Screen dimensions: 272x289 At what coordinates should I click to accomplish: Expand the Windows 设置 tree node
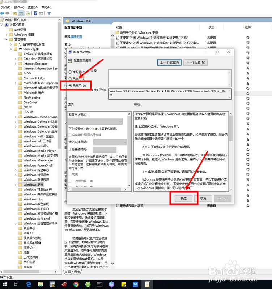coord(7,35)
